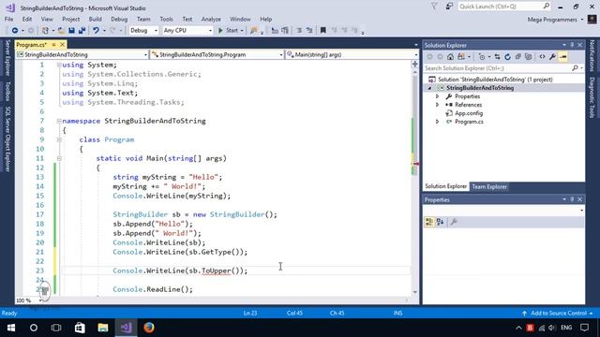600x337 pixels.
Task: Switch to the Team Explorer tab
Action: [x=489, y=187]
